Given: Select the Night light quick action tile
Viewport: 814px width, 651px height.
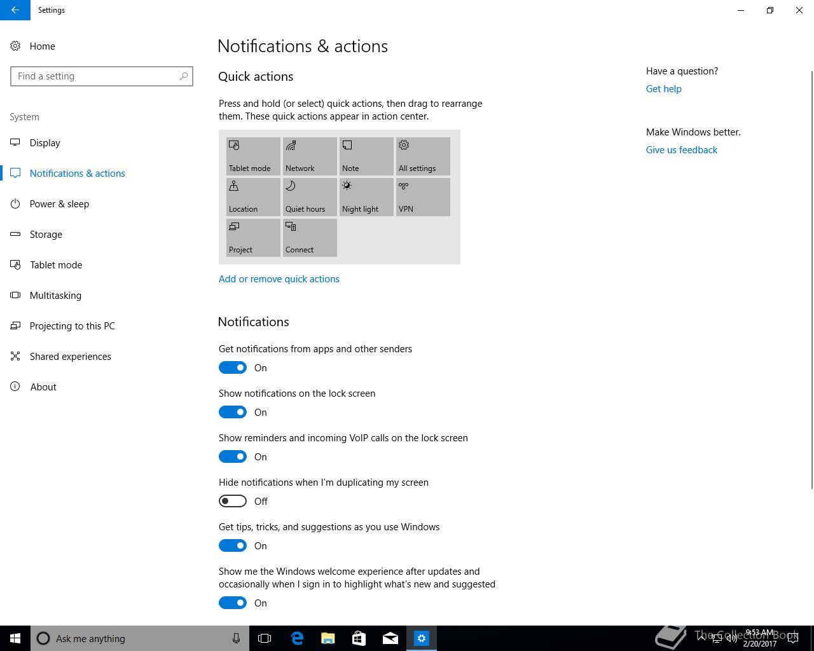Looking at the screenshot, I should 366,196.
